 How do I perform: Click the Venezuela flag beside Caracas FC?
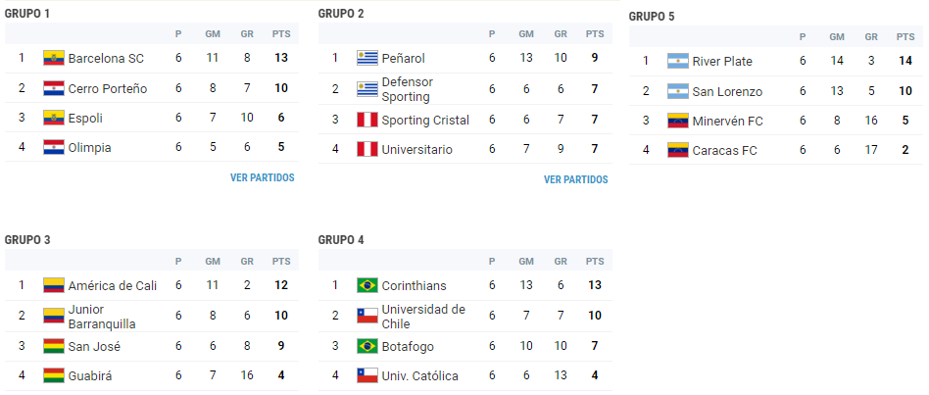678,150
